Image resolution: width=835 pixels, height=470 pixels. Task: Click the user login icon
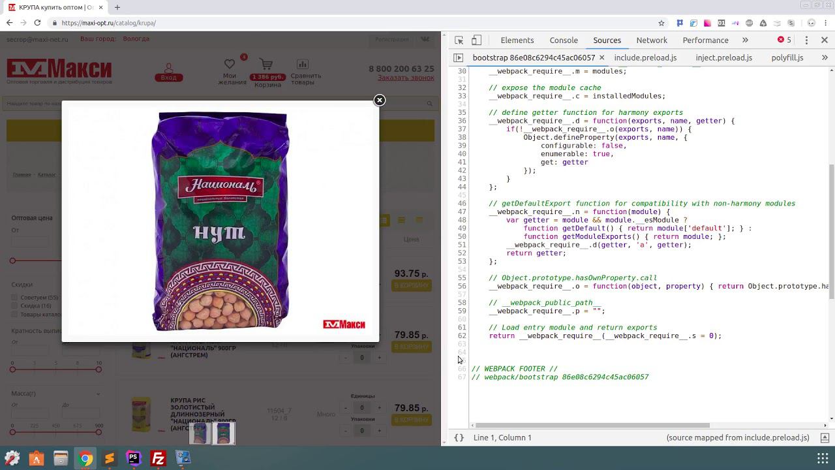pyautogui.click(x=168, y=67)
